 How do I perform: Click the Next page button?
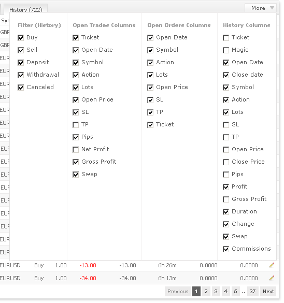pyautogui.click(x=268, y=291)
